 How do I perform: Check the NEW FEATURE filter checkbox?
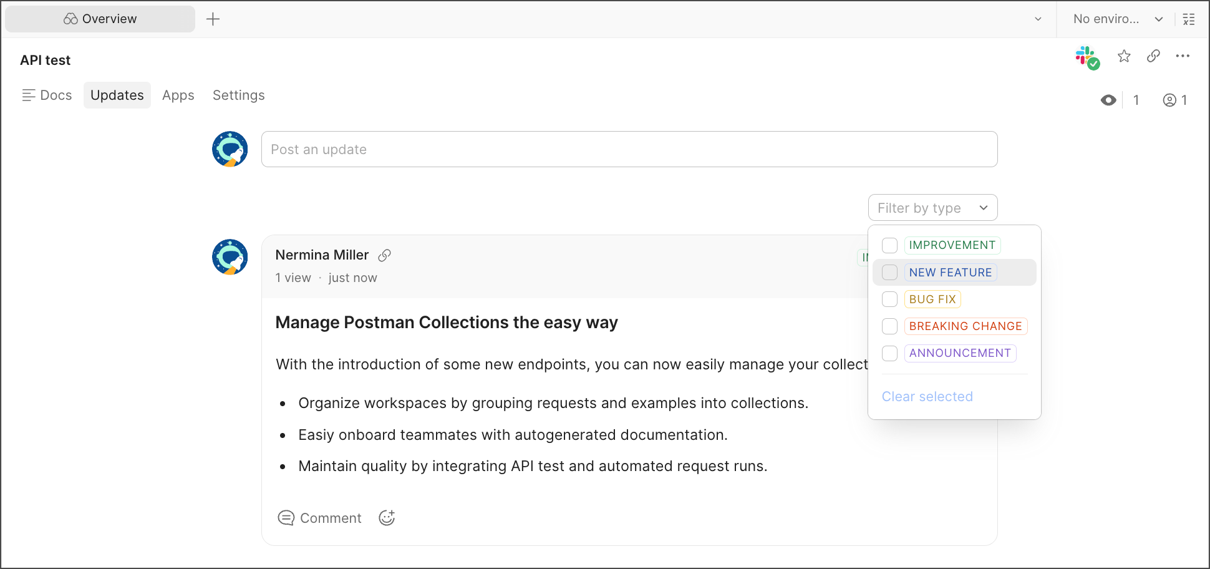(889, 273)
